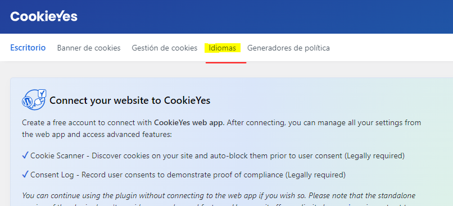Open the Generadores de política tab
453x206 pixels.
[288, 48]
